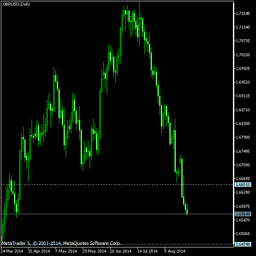Click the 1.67495 price scale value
The height and width of the screenshot is (256, 256).
click(243, 151)
